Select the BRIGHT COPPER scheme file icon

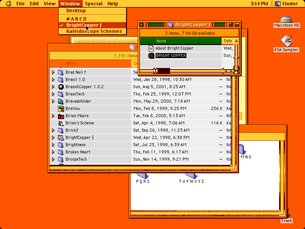(x=151, y=55)
